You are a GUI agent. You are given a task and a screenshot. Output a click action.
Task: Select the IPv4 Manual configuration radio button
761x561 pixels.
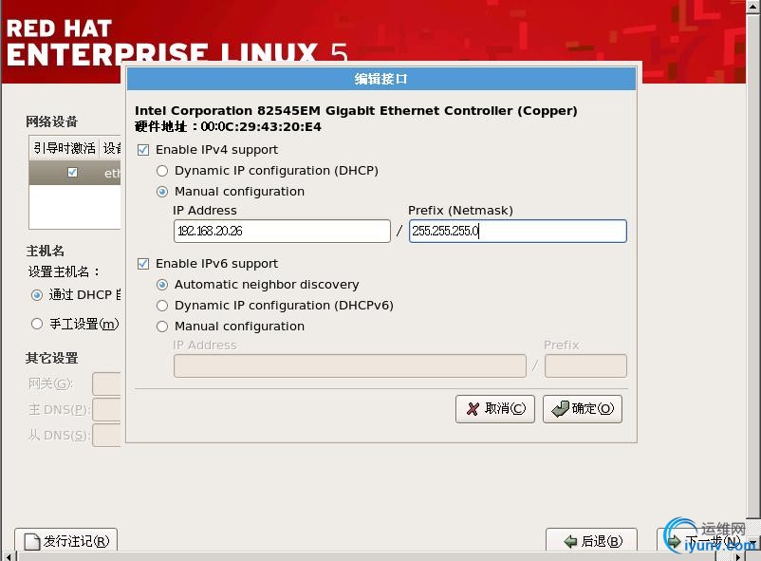point(162,192)
